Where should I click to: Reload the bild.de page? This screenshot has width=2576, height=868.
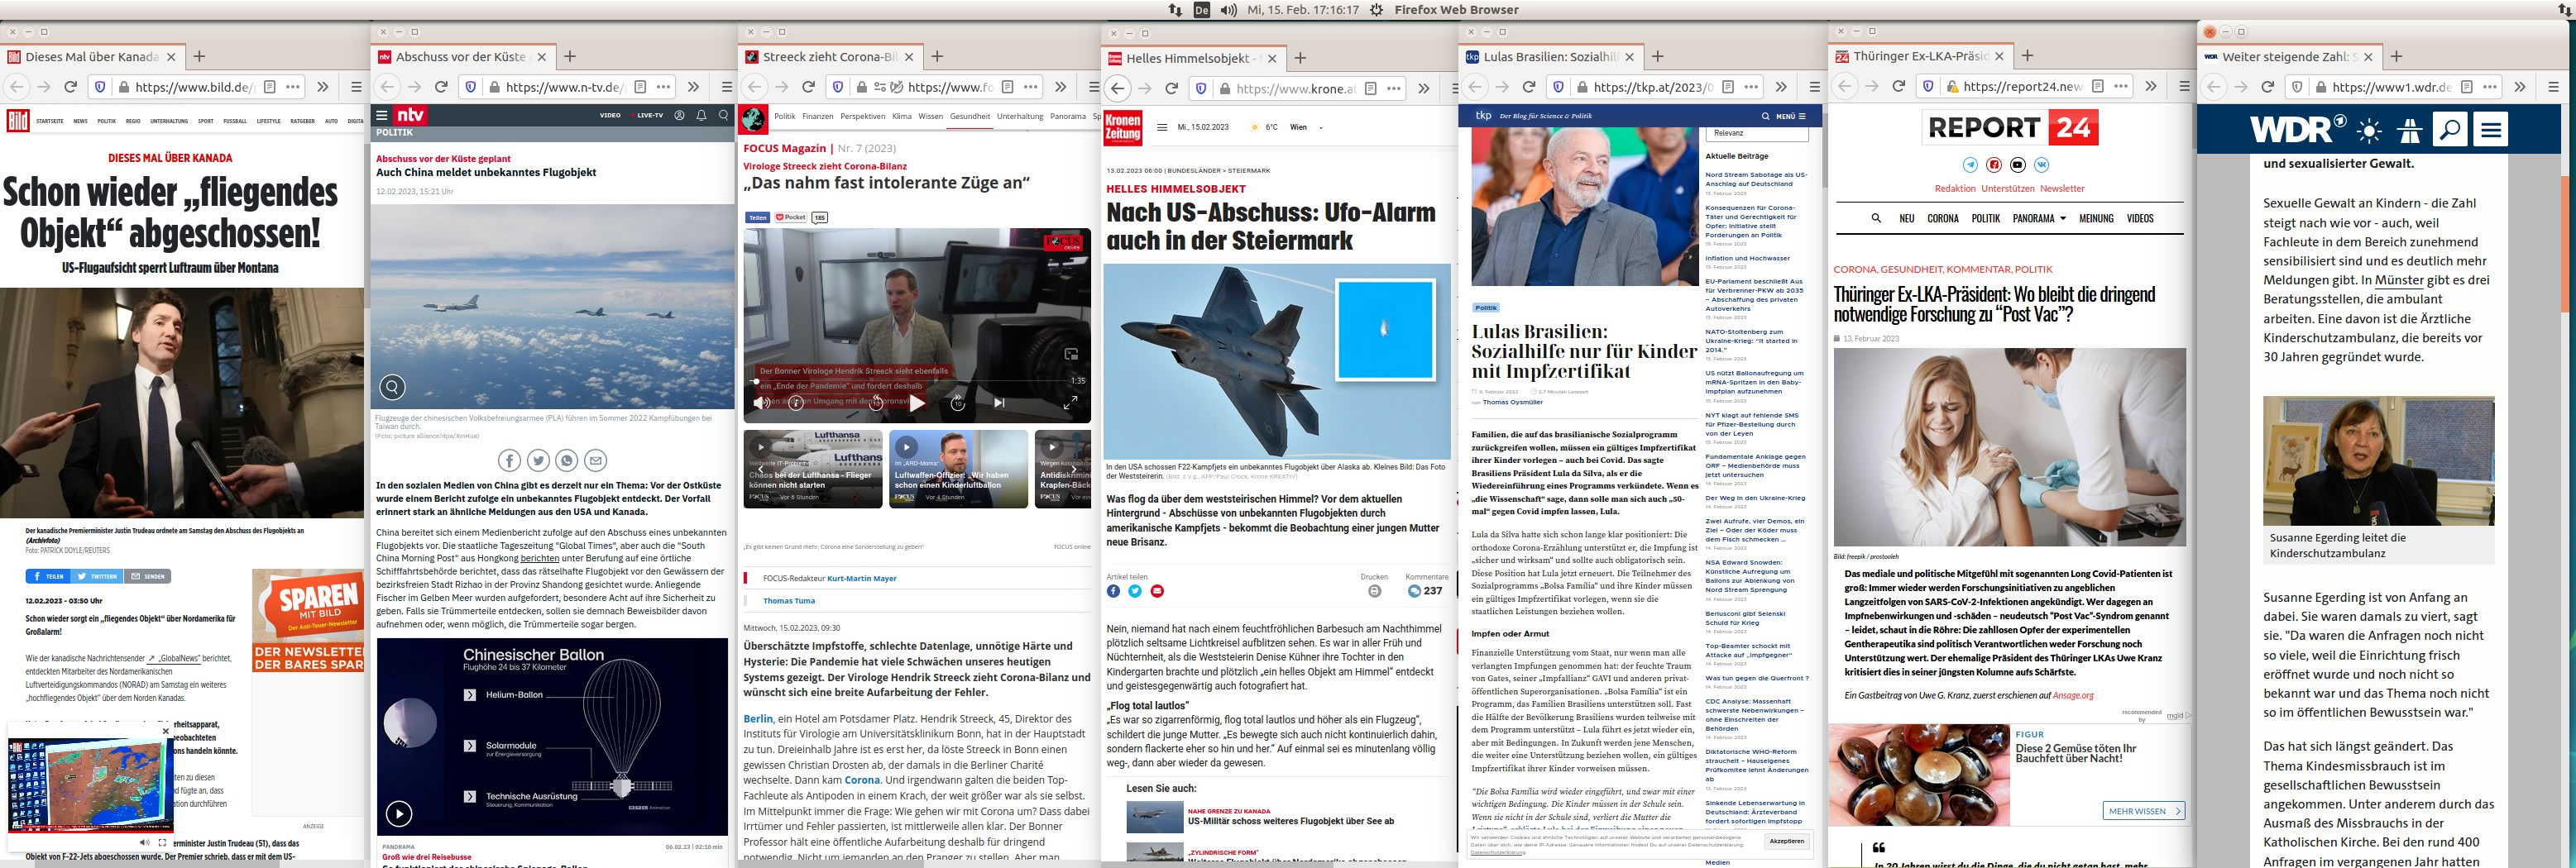pyautogui.click(x=70, y=87)
